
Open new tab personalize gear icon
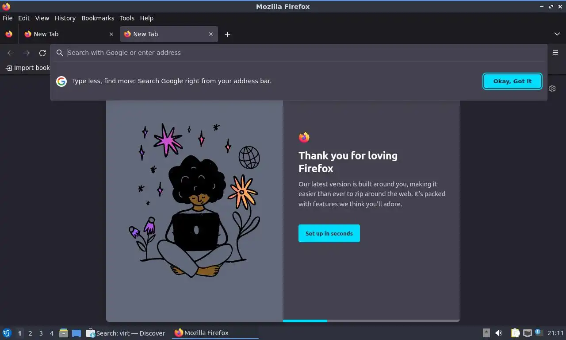[552, 89]
